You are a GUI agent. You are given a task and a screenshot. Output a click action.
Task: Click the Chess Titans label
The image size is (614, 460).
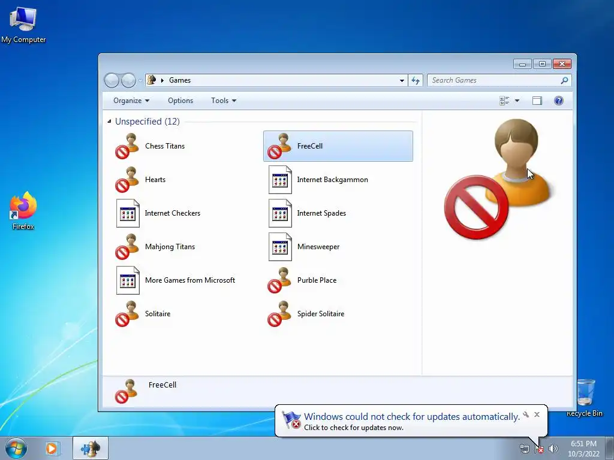tap(165, 146)
